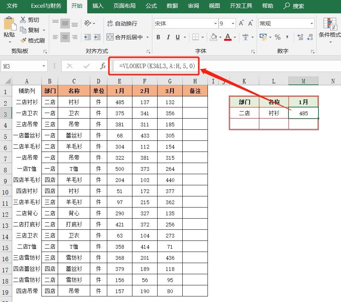Image resolution: width=341 pixels, height=302 pixels.
Task: Select the Format Painter (格式刷) tool
Action: [32, 40]
